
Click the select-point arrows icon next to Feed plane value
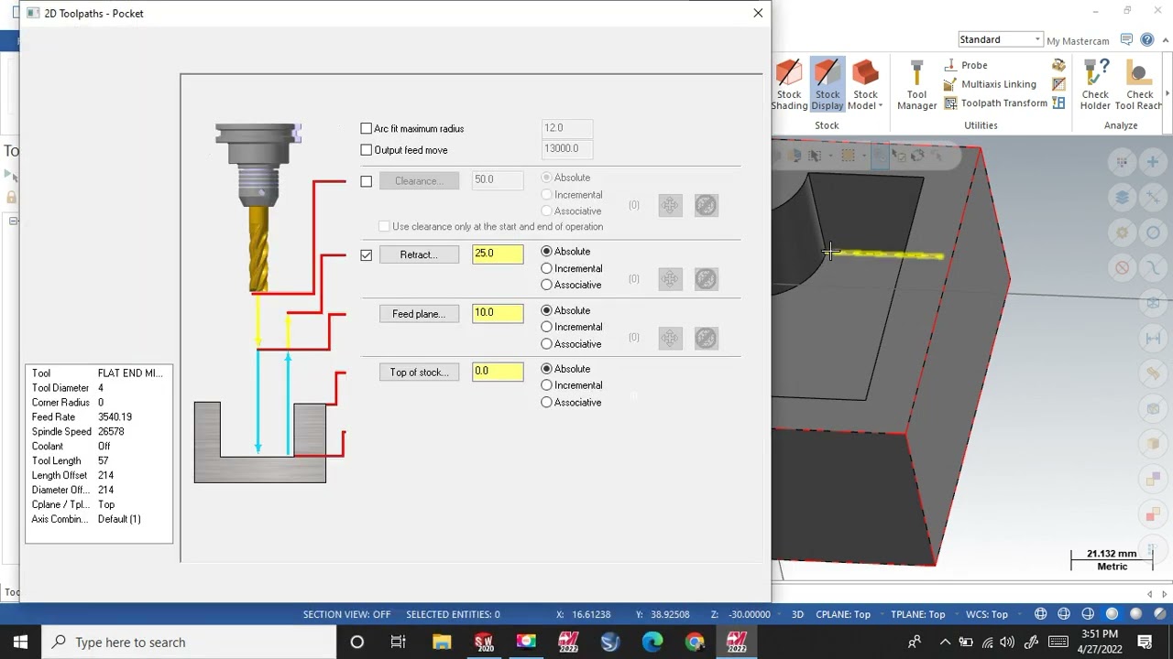click(x=670, y=339)
